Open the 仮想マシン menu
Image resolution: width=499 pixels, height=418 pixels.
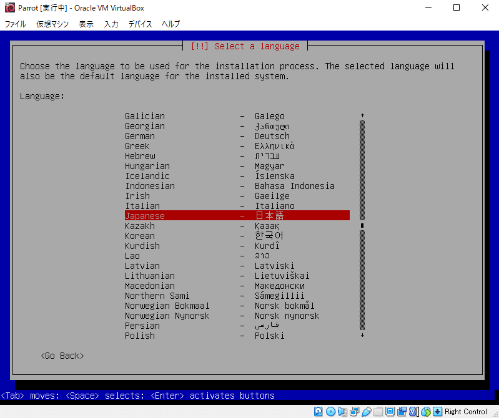(52, 24)
